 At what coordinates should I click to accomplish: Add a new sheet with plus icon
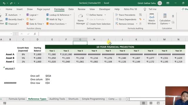tap(120, 99)
